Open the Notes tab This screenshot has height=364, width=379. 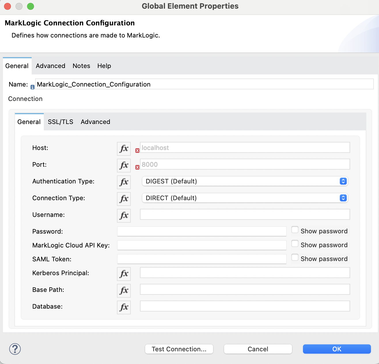81,66
